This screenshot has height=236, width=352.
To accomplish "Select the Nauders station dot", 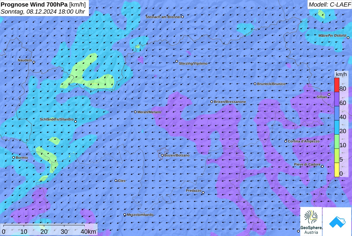I will tap(34, 62).
